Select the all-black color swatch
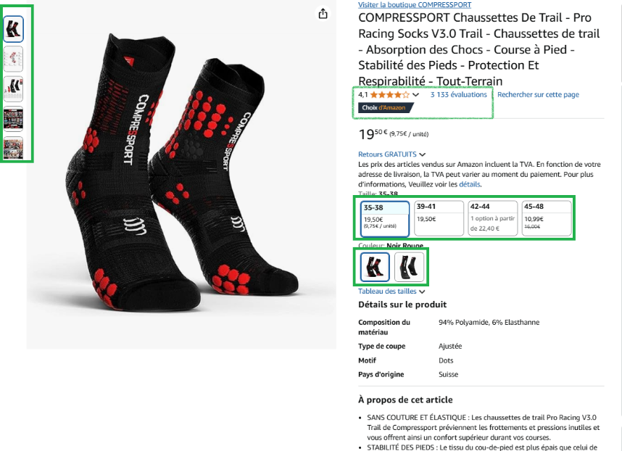Viewport: 622px width, 451px height. (x=410, y=267)
